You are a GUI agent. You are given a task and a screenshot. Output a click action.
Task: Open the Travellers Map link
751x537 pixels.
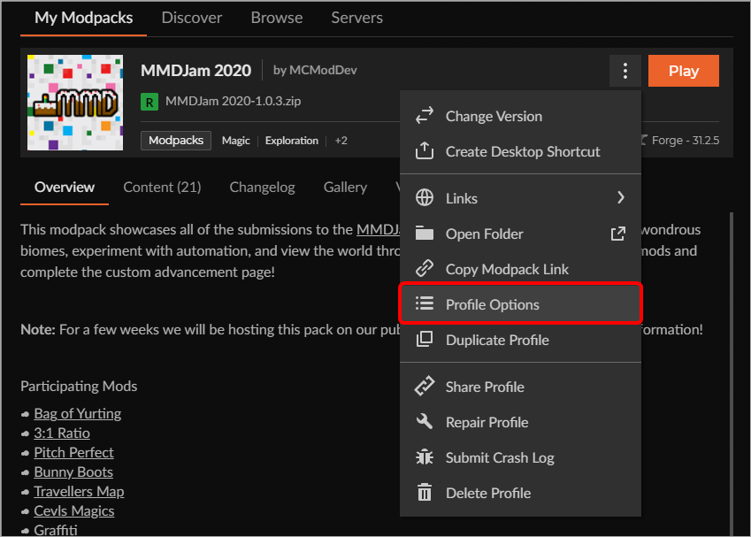(x=79, y=492)
